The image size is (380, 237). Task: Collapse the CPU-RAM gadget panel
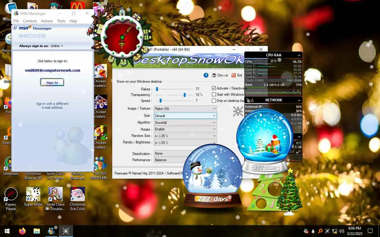pos(299,55)
